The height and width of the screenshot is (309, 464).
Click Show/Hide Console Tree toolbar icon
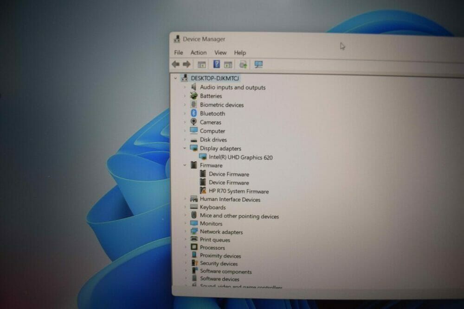pos(201,64)
